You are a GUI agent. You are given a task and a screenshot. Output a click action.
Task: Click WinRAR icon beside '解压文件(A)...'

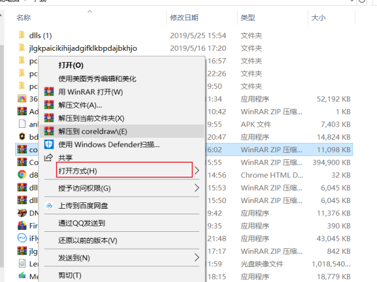[49, 105]
